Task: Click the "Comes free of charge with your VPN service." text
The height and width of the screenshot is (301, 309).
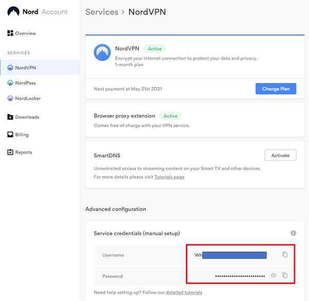Action: 142,125
